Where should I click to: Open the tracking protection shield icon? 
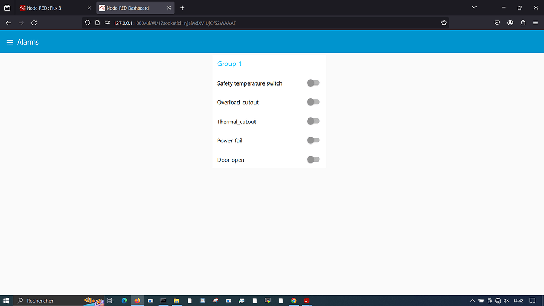(87, 23)
